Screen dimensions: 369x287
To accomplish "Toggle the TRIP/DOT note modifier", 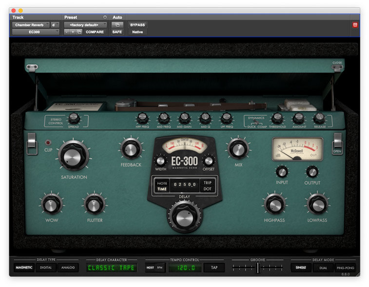I will (x=207, y=186).
